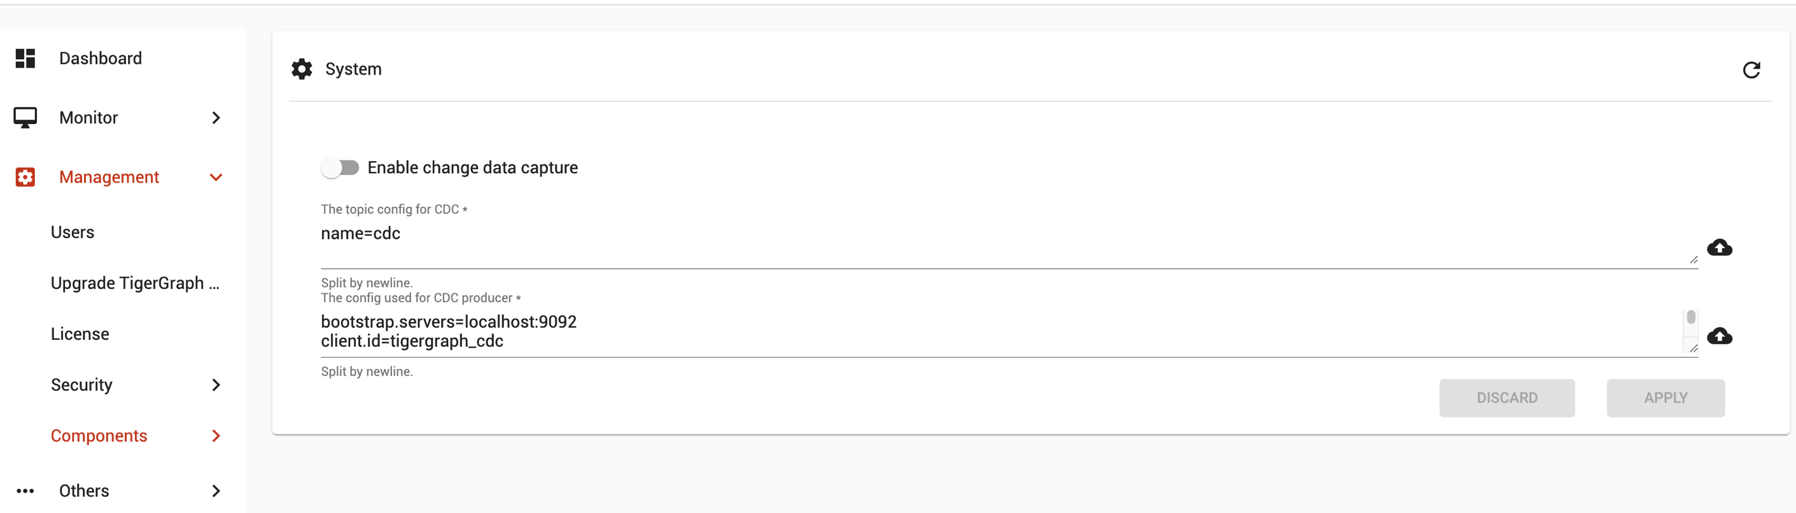Expand the Others section
This screenshot has height=513, width=1796.
pos(216,491)
